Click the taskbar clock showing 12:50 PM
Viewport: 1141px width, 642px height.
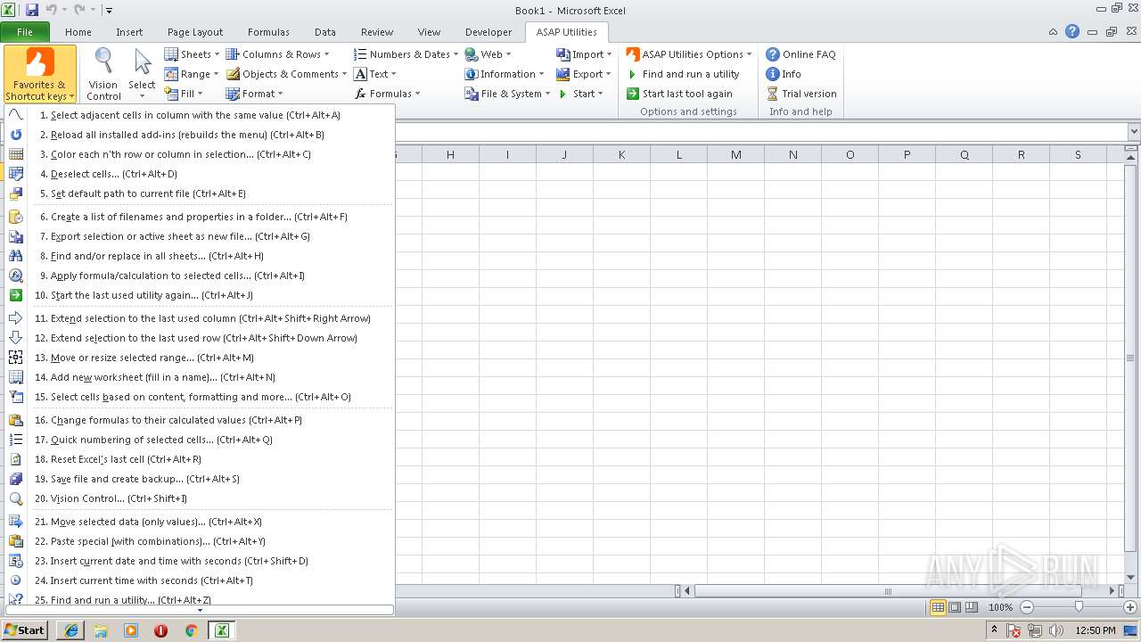pyautogui.click(x=1096, y=630)
